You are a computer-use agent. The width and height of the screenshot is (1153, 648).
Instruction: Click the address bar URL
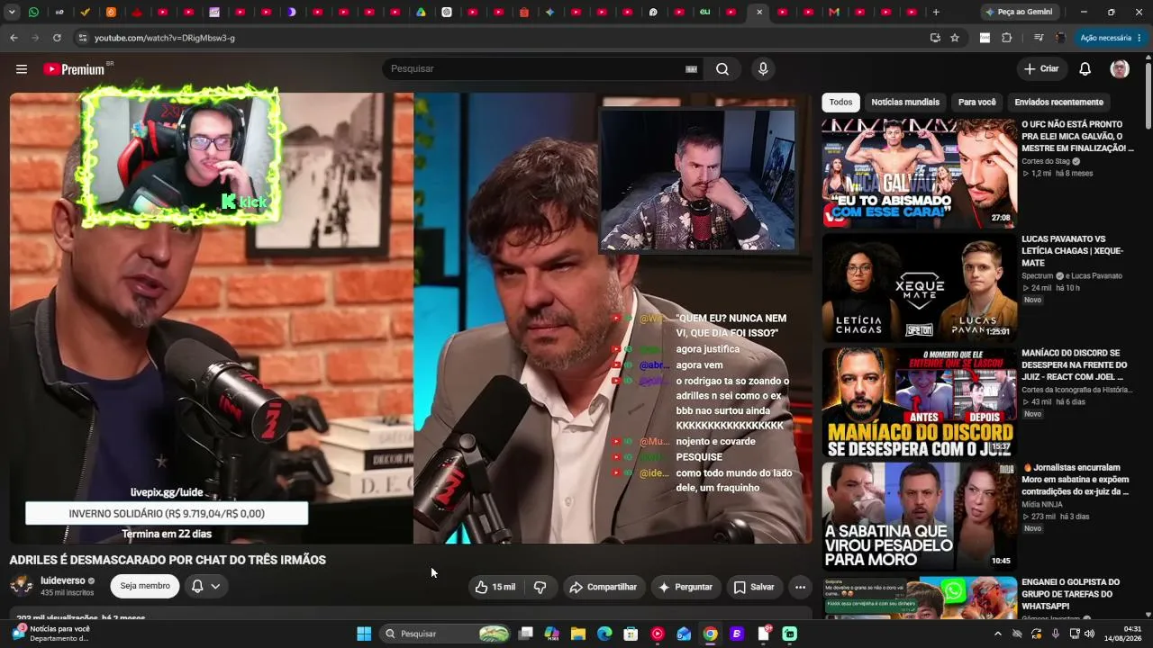(165, 38)
